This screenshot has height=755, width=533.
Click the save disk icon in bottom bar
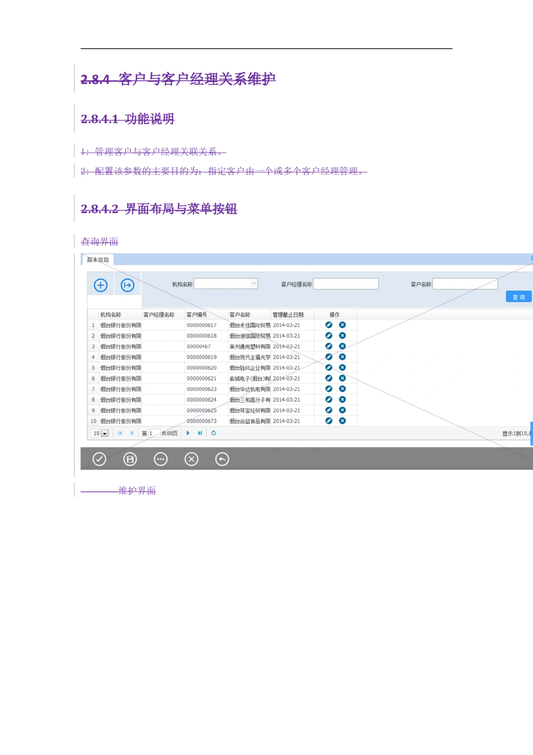[x=130, y=459]
